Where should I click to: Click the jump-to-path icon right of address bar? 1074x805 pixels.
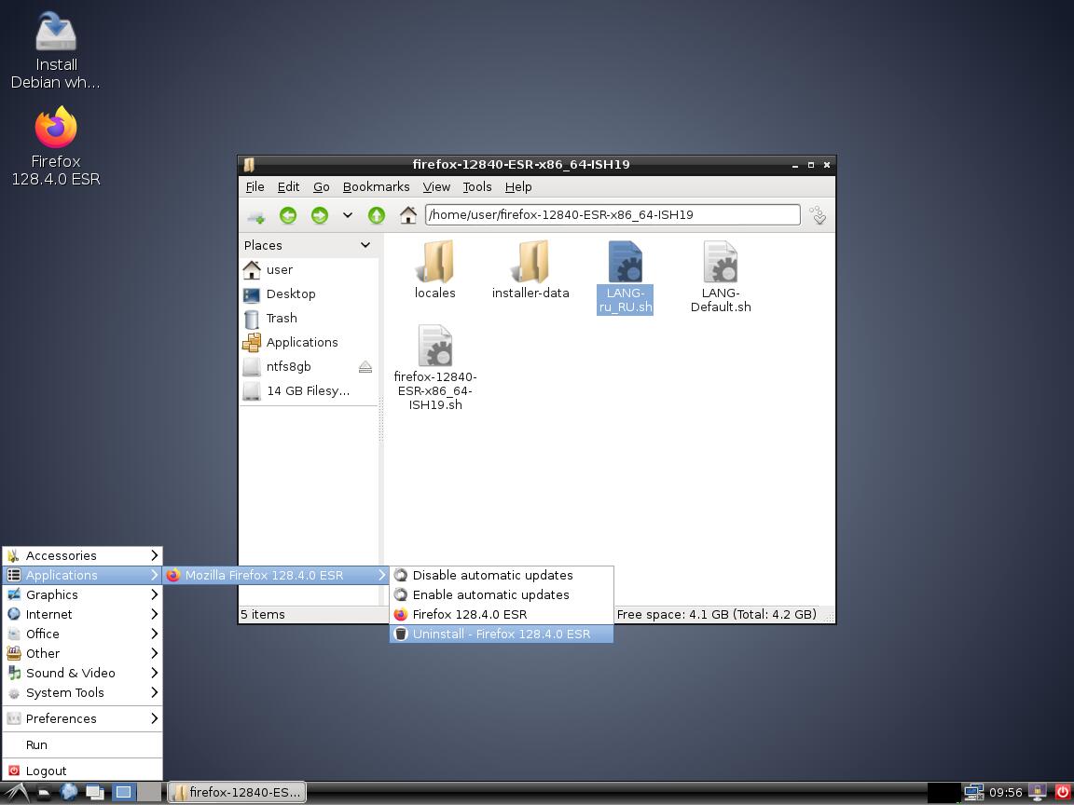819,215
